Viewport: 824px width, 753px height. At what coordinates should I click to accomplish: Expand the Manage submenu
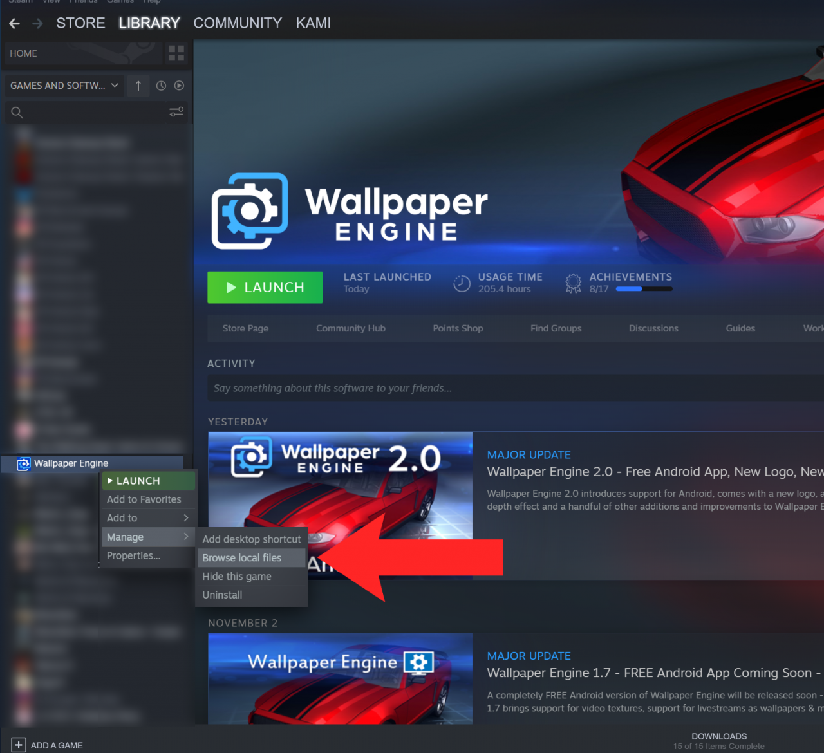pyautogui.click(x=148, y=537)
